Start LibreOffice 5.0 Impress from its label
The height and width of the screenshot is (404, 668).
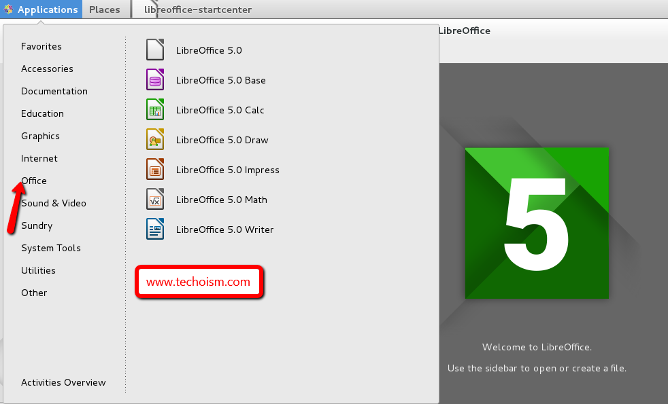coord(227,170)
